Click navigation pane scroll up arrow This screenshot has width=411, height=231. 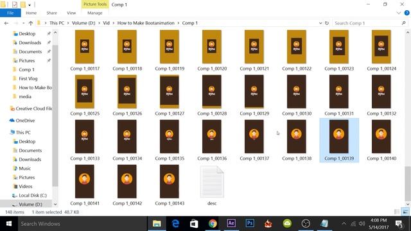(55, 33)
